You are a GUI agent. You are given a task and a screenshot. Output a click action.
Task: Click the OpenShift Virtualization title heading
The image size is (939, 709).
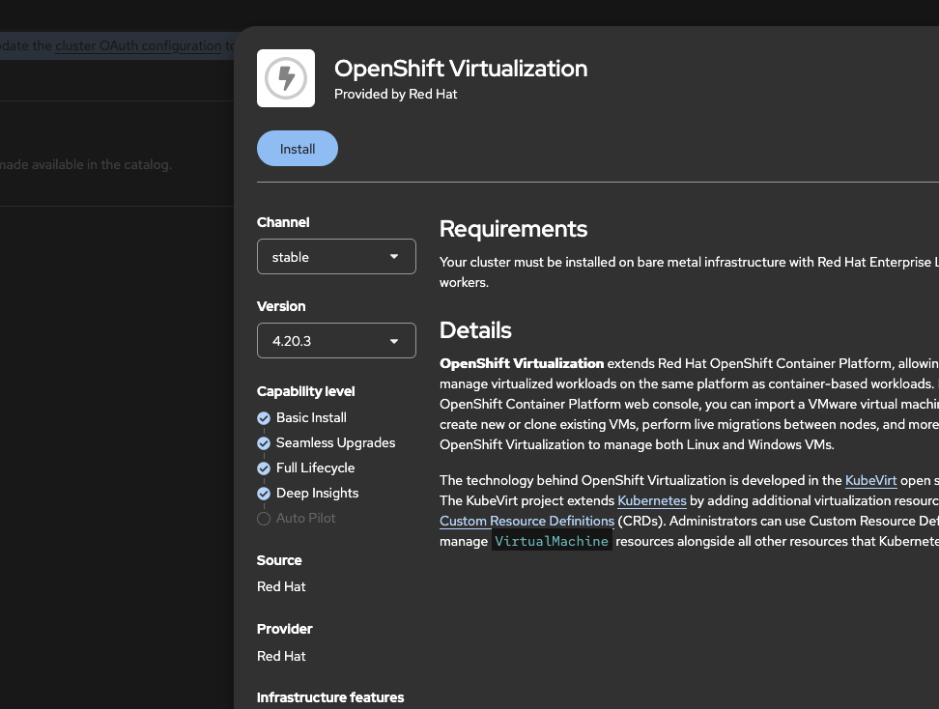(x=461, y=69)
